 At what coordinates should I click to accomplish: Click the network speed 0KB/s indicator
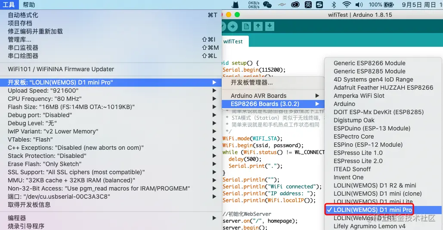[254, 4]
